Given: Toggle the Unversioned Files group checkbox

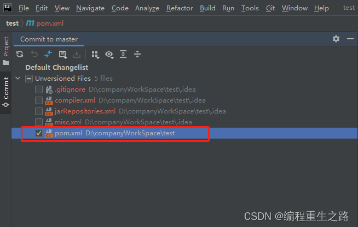Looking at the screenshot, I should click(29, 79).
